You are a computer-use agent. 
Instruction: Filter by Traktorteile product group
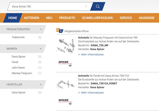point(18,37)
